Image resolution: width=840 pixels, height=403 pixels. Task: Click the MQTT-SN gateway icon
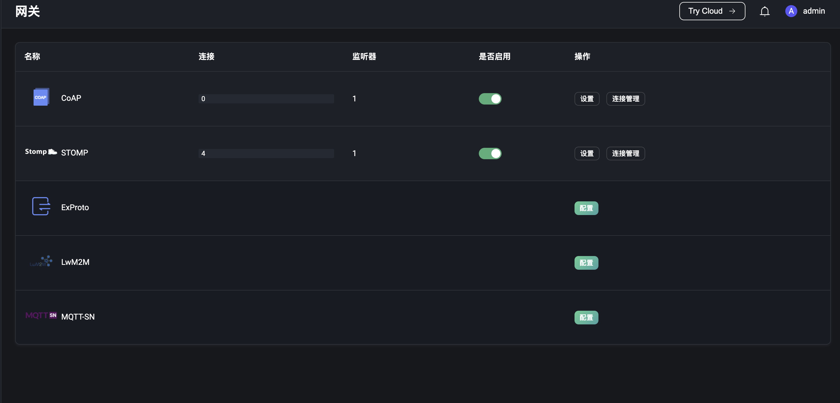pos(41,315)
